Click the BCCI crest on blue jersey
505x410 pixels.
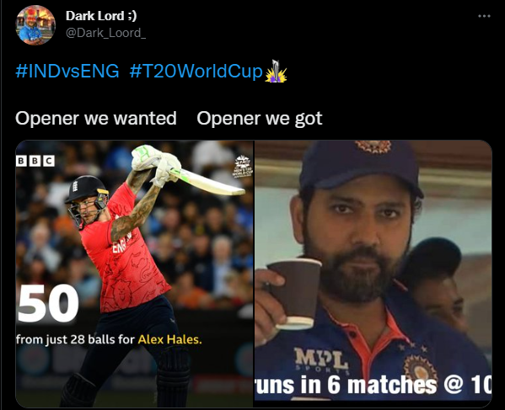click(x=420, y=369)
